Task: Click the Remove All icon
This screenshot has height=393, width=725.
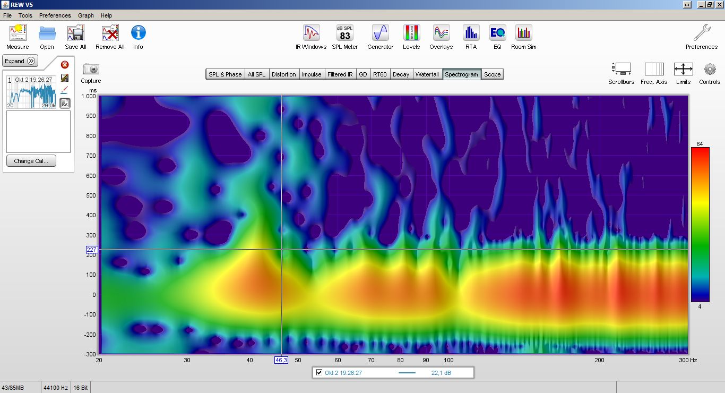Action: (x=110, y=33)
